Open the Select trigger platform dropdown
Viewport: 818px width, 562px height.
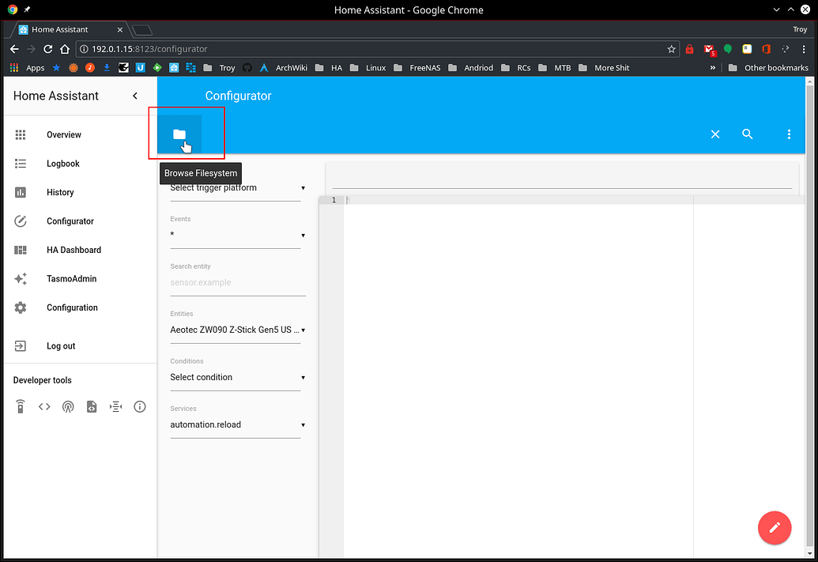(236, 187)
